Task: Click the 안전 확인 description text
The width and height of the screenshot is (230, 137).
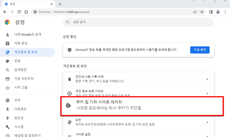Action: click(126, 50)
